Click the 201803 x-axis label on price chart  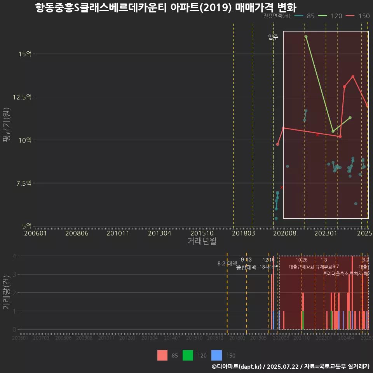pos(243,233)
